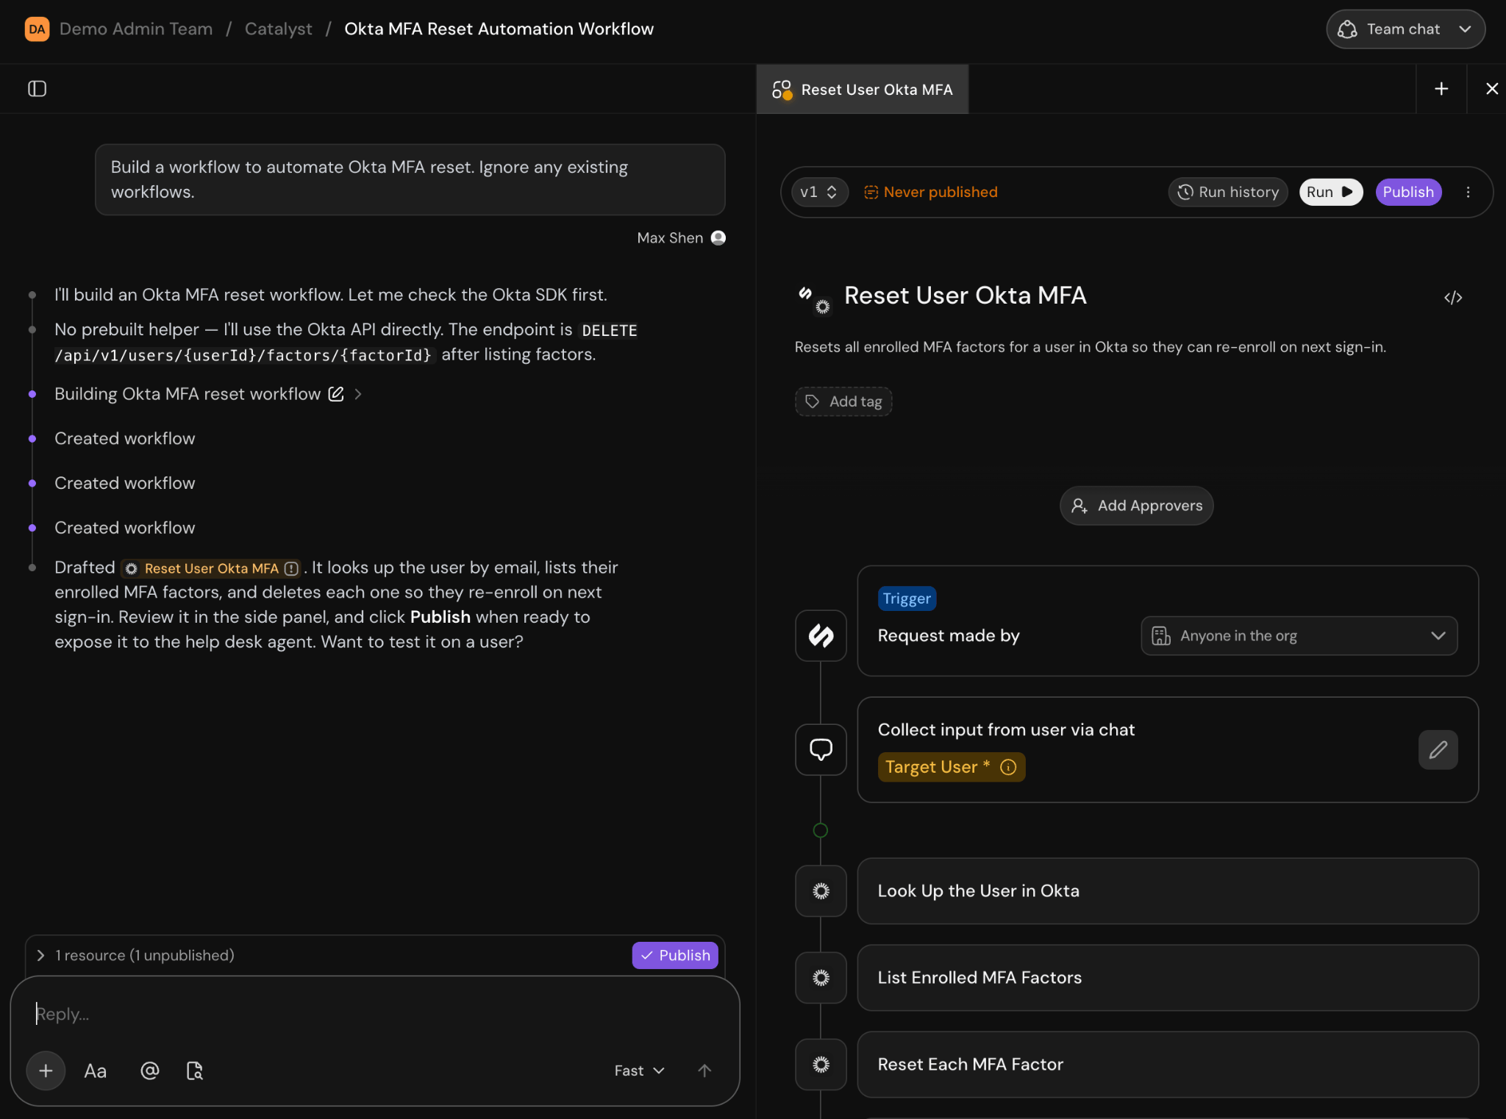Edit the Collect input step with pencil
Viewport: 1506px width, 1119px height.
tap(1438, 750)
